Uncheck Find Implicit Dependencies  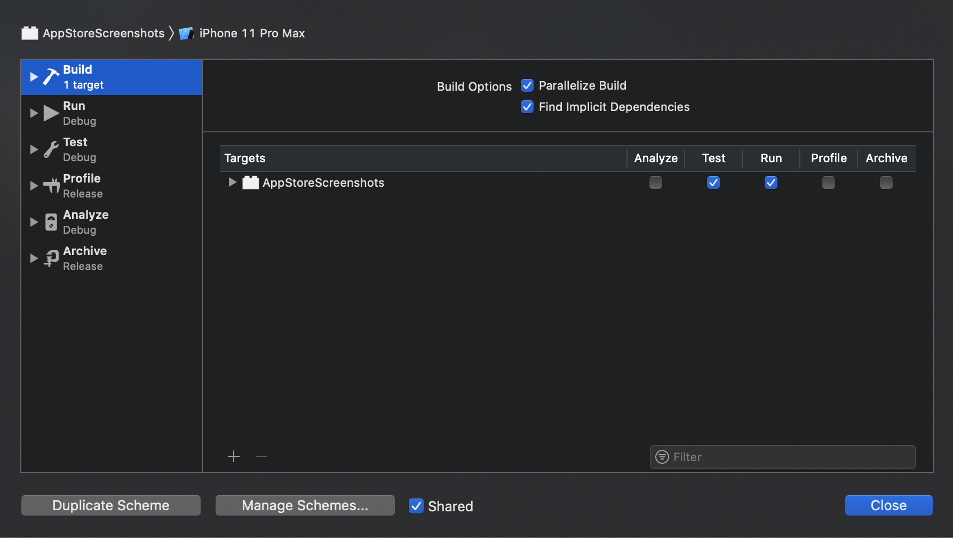click(x=527, y=107)
